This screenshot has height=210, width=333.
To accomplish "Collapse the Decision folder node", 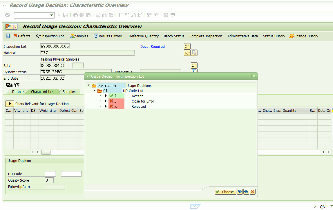I will pyautogui.click(x=88, y=85).
